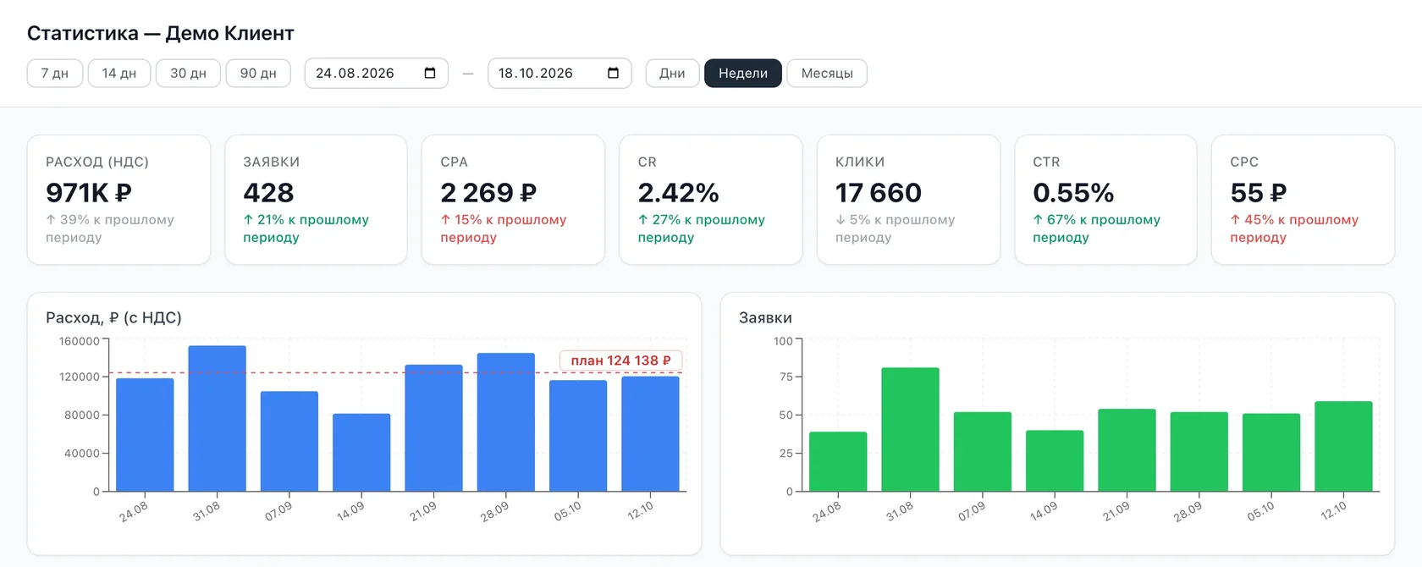Click the "↑ 21% к прошлому периоду" change text
1422x567 pixels.
click(x=306, y=228)
